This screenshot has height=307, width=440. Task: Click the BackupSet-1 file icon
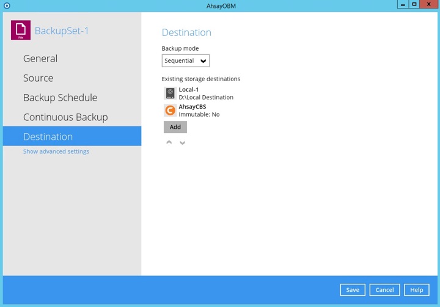pyautogui.click(x=21, y=30)
